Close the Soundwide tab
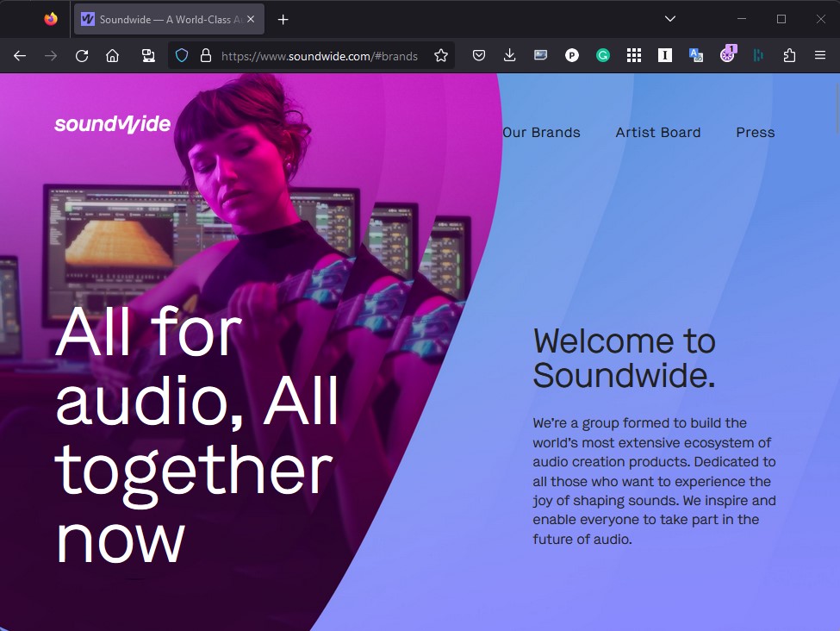 point(251,19)
